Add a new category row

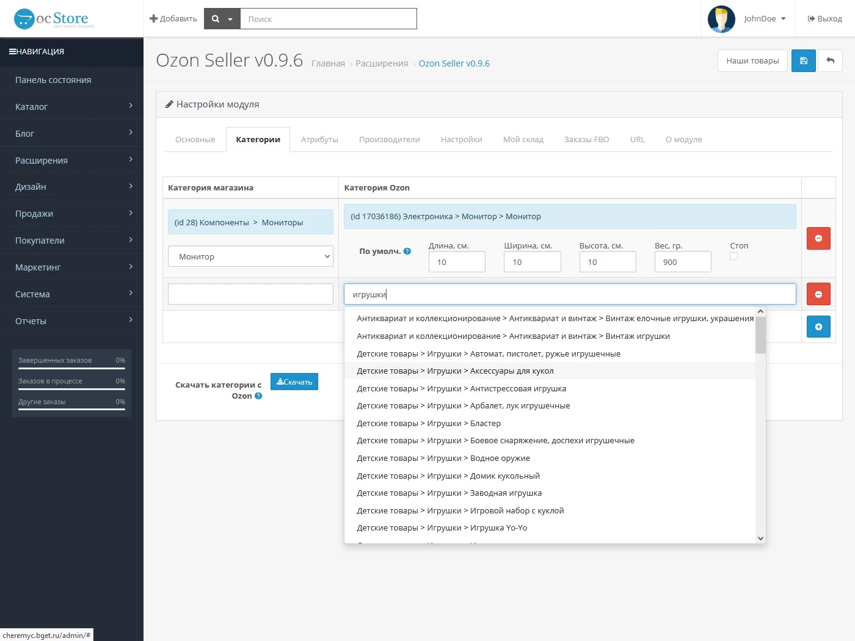coord(818,327)
